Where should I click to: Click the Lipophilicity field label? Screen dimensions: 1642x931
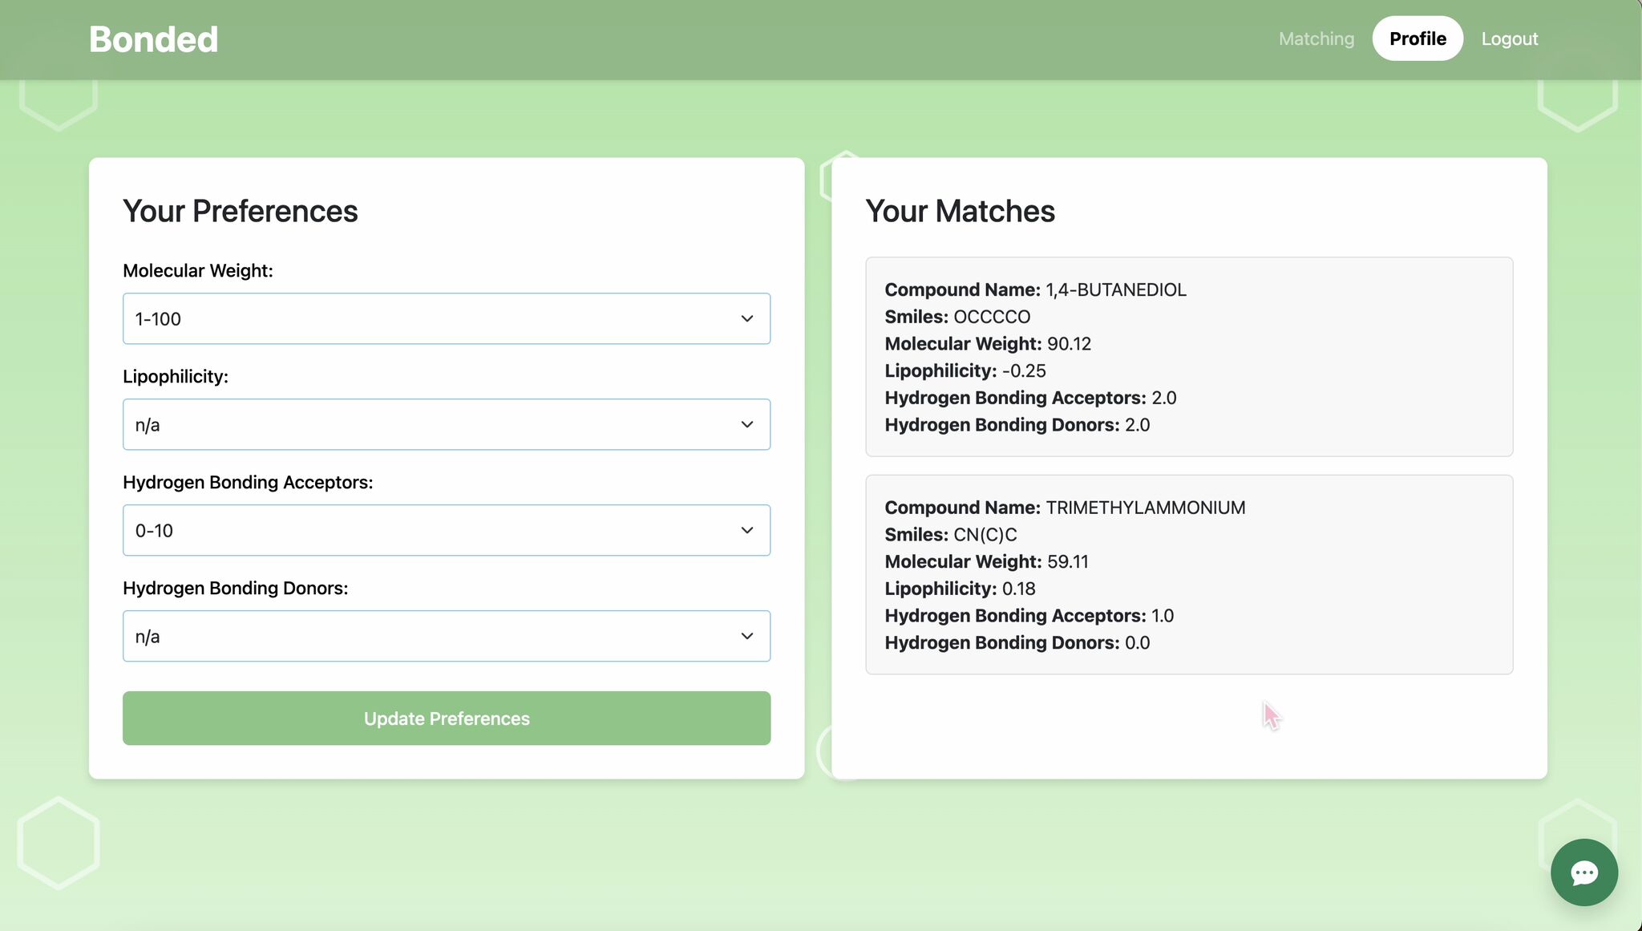click(176, 377)
